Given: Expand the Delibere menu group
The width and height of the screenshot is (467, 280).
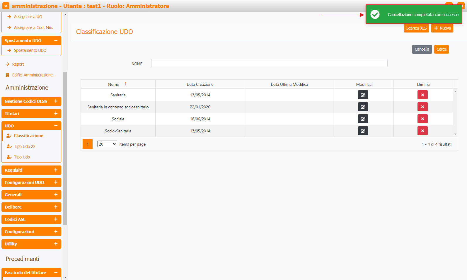Looking at the screenshot, I should 56,207.
